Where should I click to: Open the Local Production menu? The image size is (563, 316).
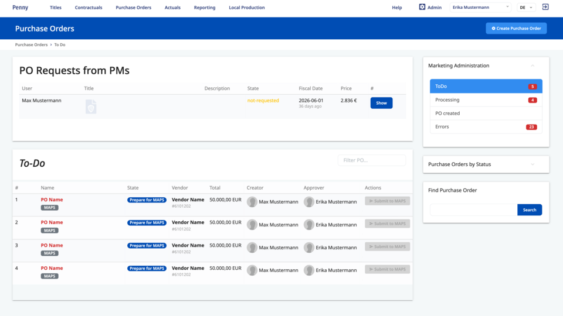point(247,8)
